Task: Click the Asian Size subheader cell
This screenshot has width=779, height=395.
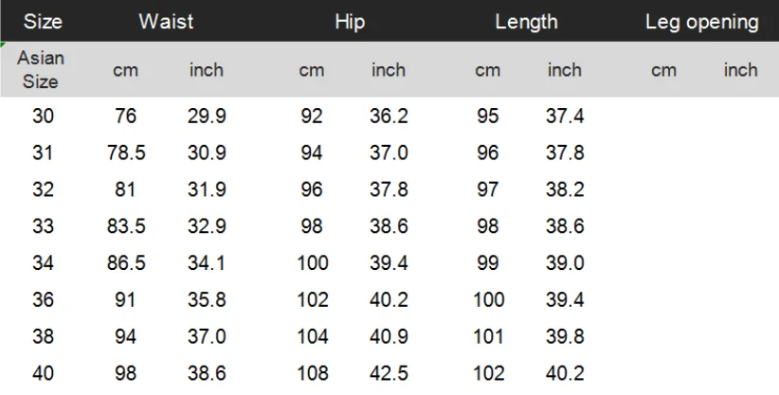Action: (x=41, y=69)
